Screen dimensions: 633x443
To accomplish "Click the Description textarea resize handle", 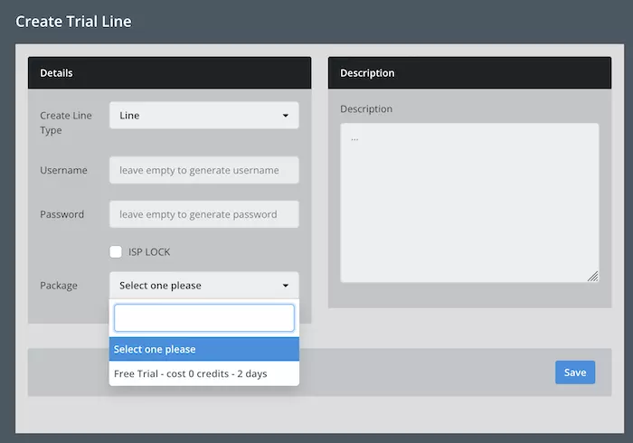I will point(593,277).
